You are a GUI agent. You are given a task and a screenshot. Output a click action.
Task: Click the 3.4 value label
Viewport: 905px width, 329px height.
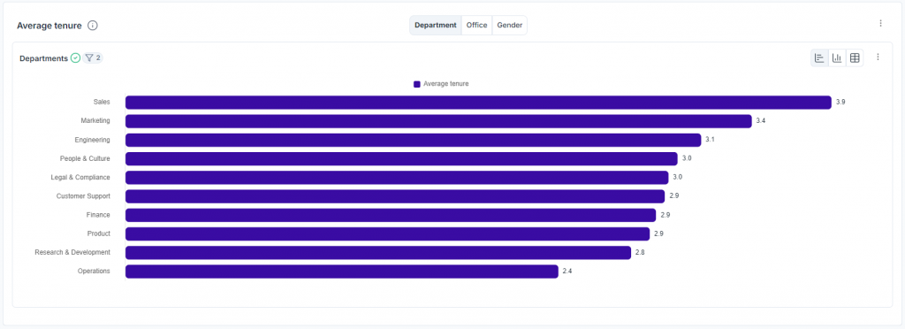coord(761,121)
